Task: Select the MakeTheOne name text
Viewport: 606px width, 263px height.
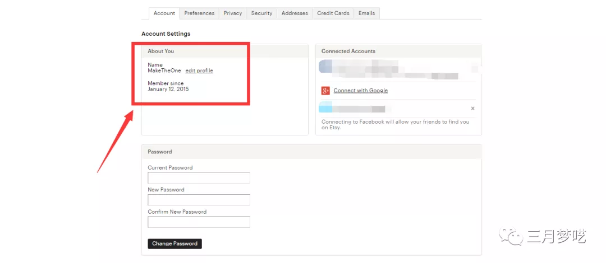Action: tap(164, 71)
